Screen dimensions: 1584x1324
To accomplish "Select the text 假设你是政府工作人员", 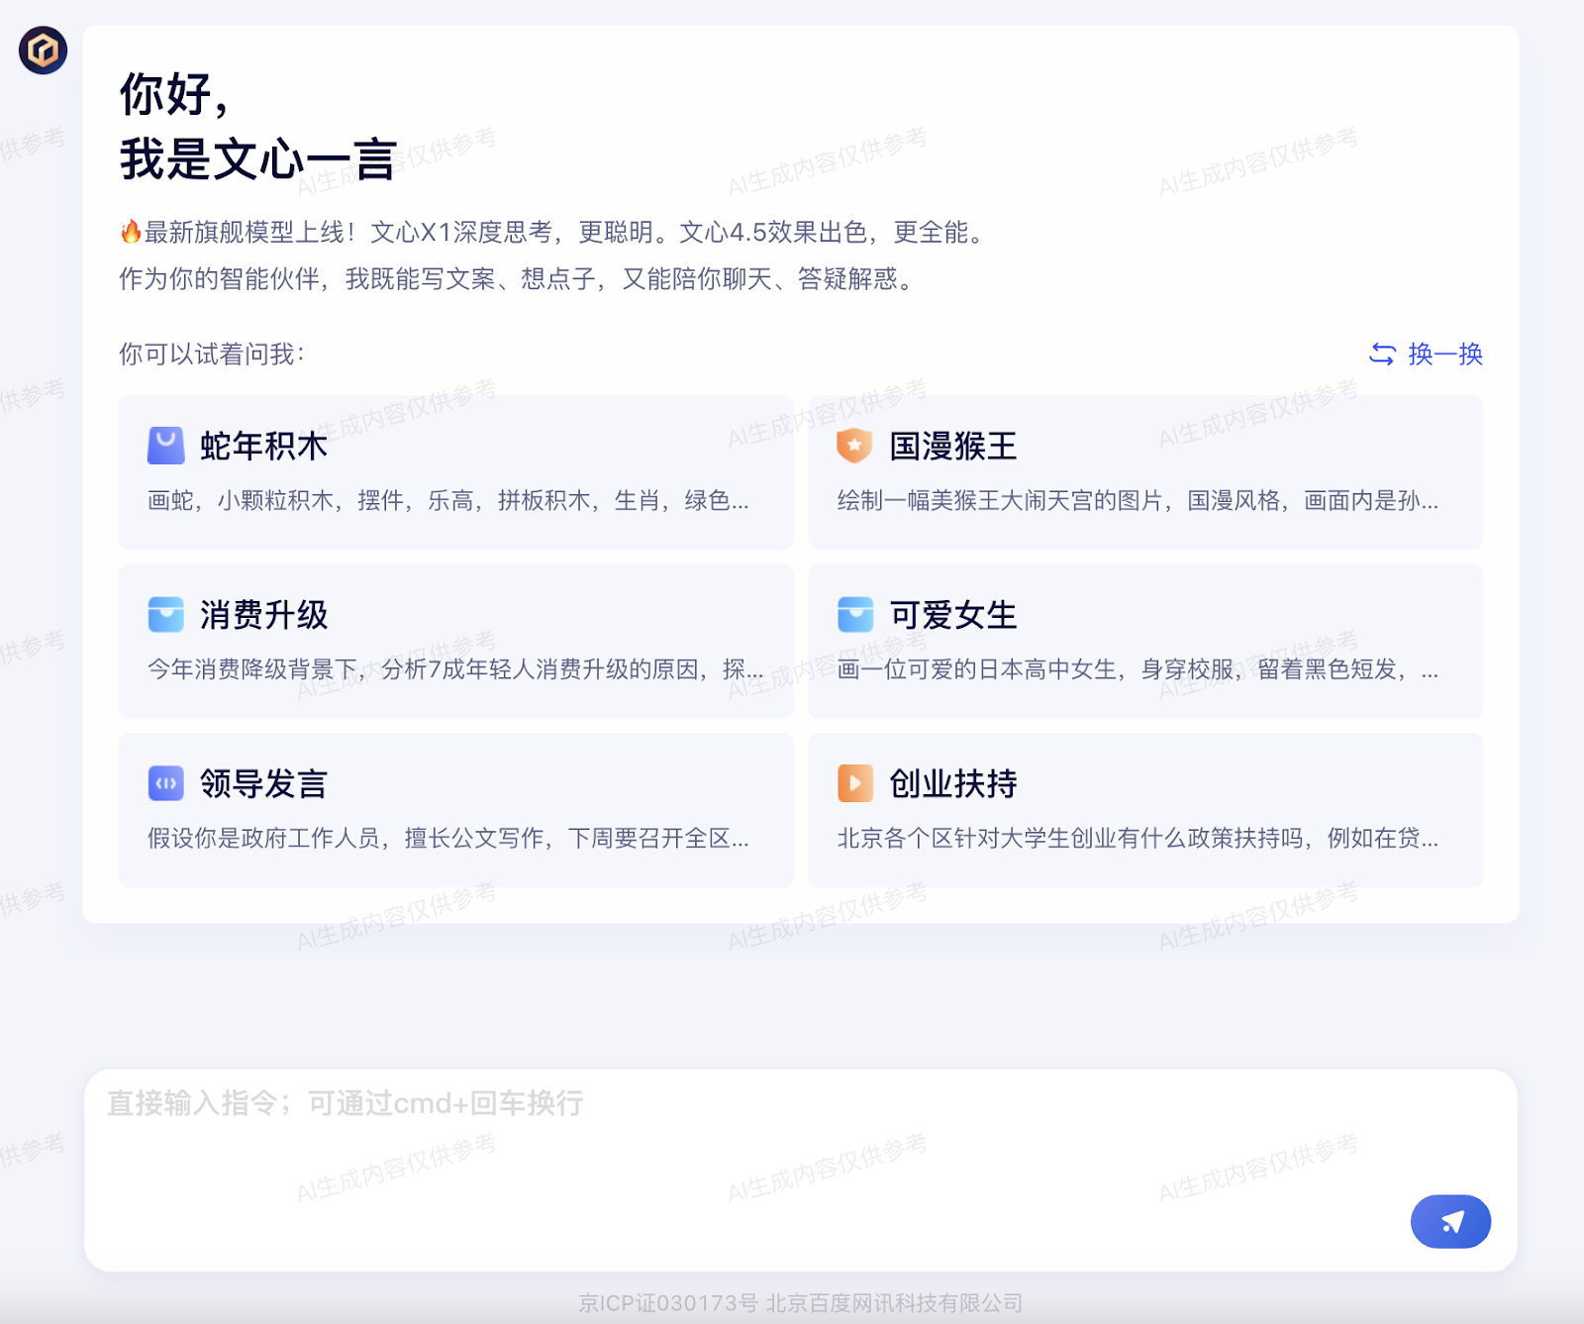I will point(264,839).
